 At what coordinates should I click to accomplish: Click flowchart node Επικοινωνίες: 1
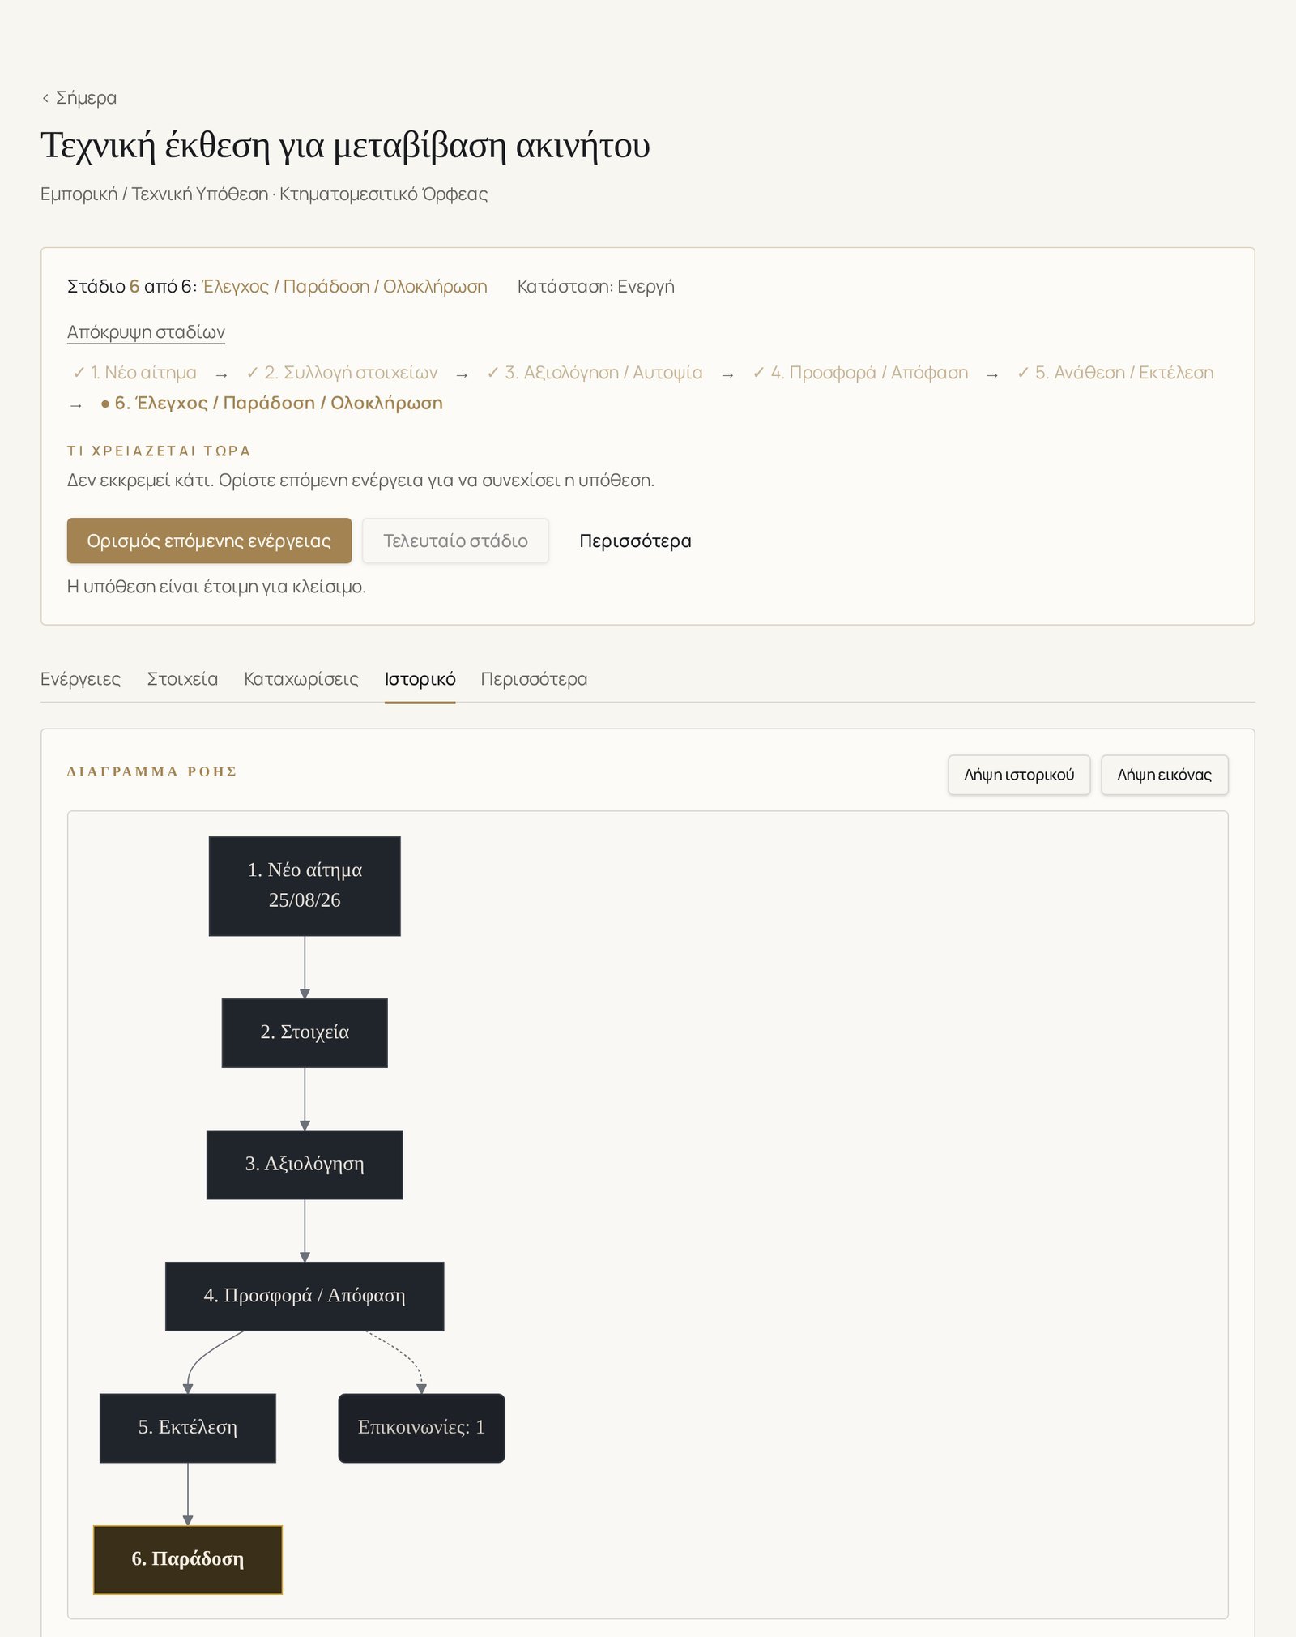coord(421,1428)
